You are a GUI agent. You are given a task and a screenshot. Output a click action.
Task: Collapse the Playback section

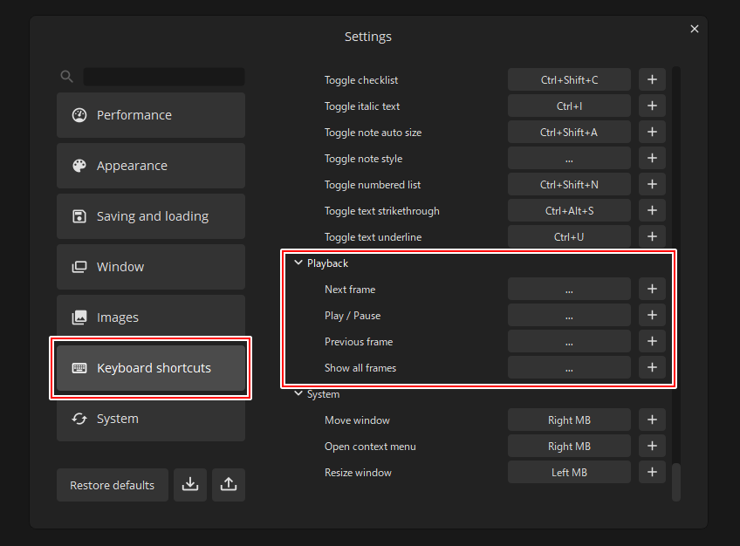(298, 263)
